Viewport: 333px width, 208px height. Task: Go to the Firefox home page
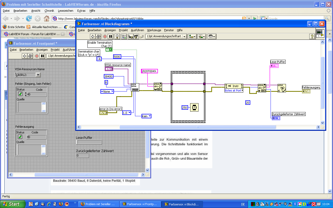coord(47,18)
